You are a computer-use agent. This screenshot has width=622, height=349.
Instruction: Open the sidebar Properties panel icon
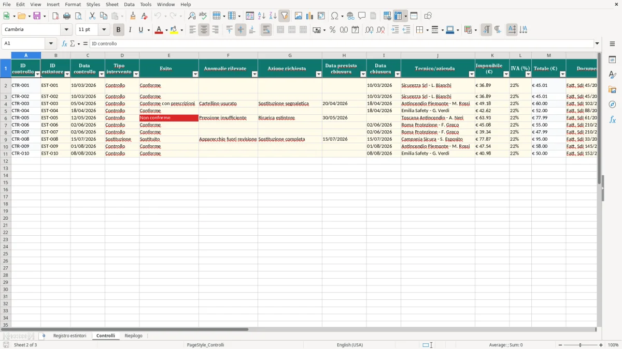click(612, 59)
